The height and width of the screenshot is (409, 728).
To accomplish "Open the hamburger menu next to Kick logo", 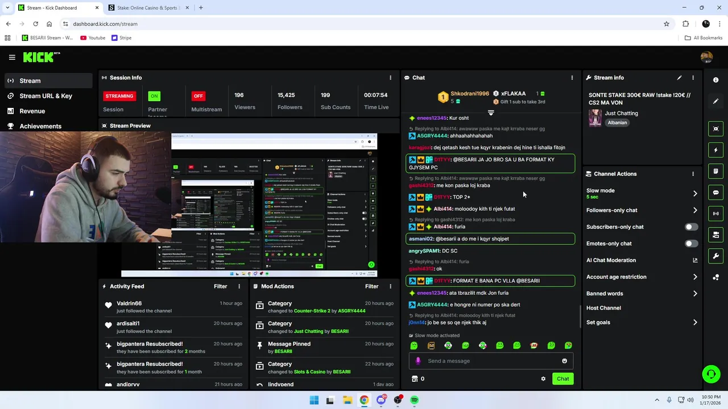I will [x=12, y=57].
